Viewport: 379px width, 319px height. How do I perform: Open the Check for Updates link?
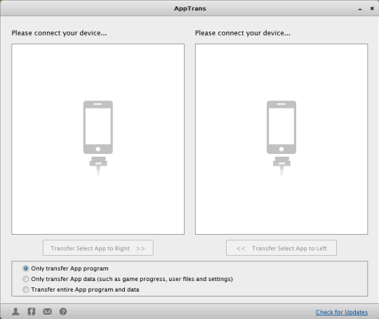click(x=342, y=312)
